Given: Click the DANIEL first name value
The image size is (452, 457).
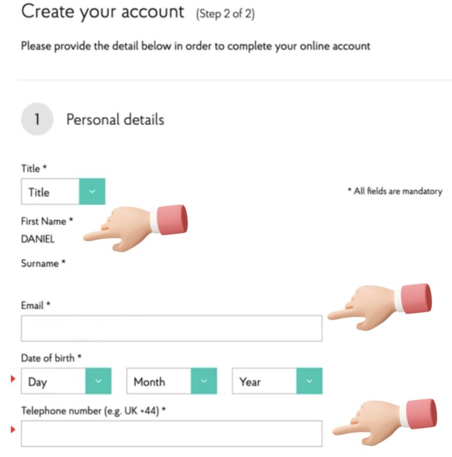Looking at the screenshot, I should point(38,240).
